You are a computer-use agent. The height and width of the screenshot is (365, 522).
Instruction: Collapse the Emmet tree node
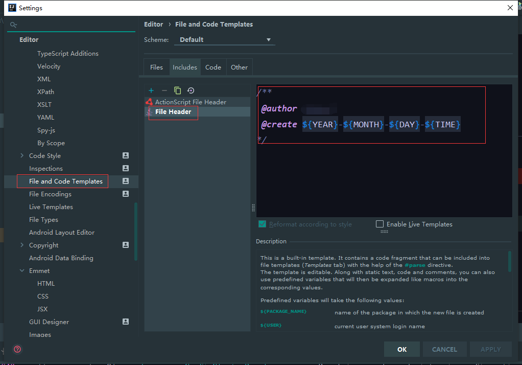pyautogui.click(x=22, y=270)
